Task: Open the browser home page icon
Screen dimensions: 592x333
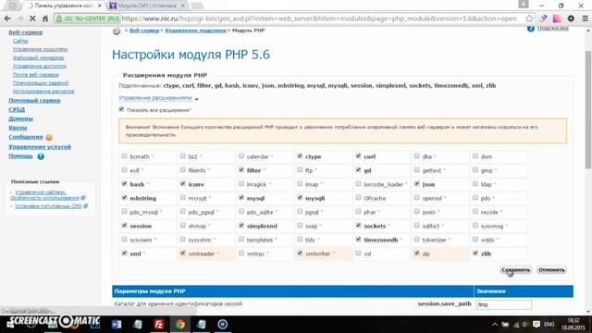Action: [x=45, y=18]
